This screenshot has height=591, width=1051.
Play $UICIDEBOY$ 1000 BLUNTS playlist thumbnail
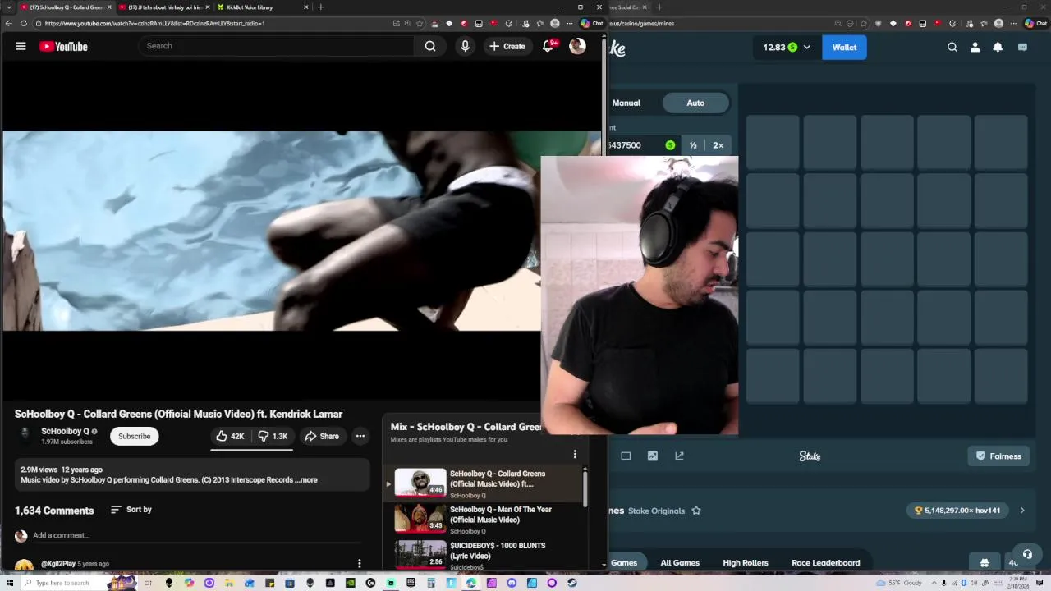(x=420, y=554)
